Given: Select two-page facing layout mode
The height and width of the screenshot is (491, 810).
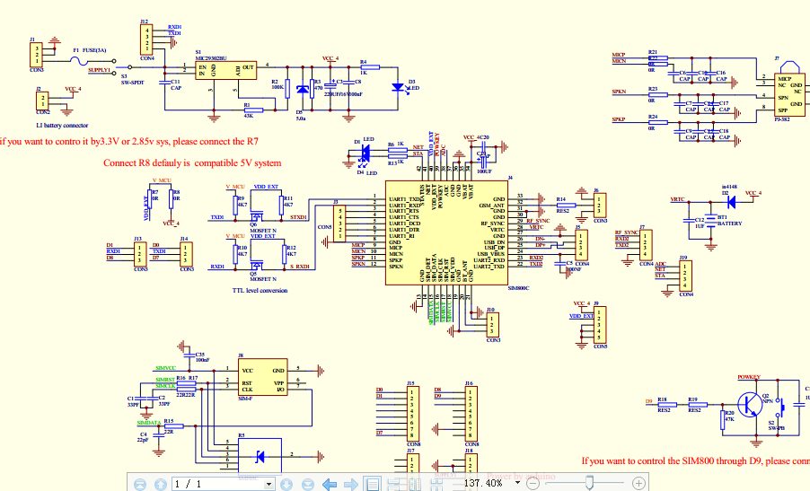Looking at the screenshot, I should tap(414, 485).
